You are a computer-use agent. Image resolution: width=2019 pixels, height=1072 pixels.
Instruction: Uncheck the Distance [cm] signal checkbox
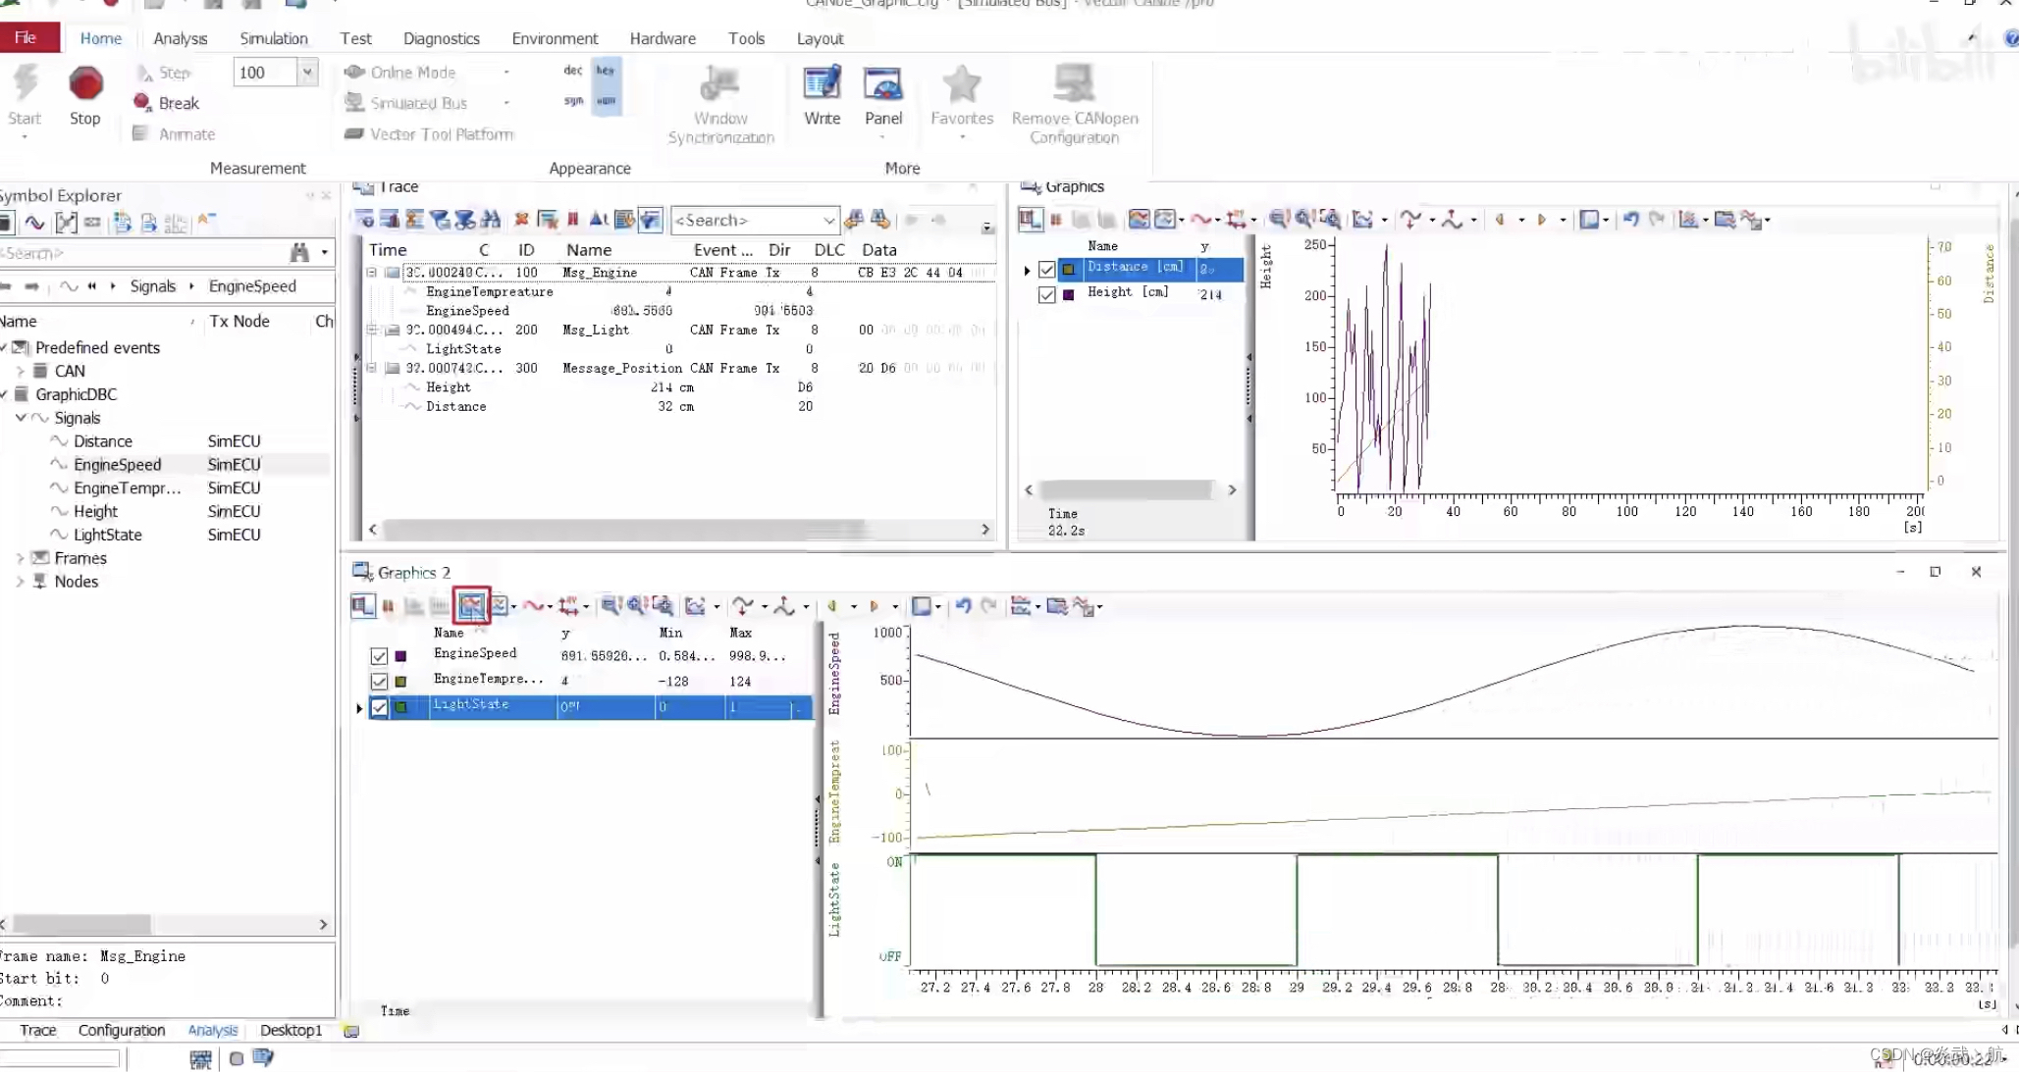pyautogui.click(x=1046, y=269)
